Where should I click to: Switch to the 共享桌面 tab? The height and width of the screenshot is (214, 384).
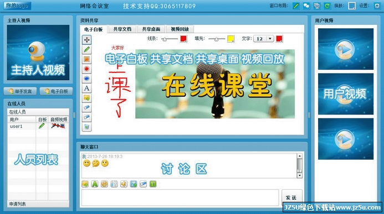(151, 29)
